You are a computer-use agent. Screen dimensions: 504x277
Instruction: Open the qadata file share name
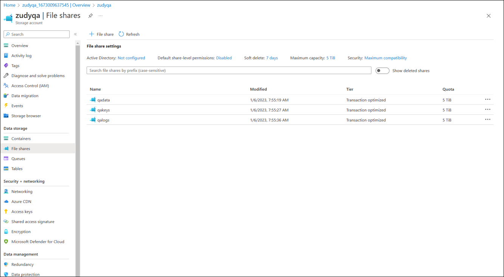104,100
